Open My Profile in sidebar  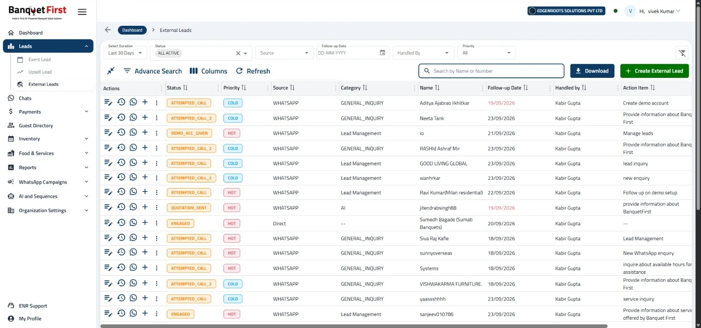[30, 318]
